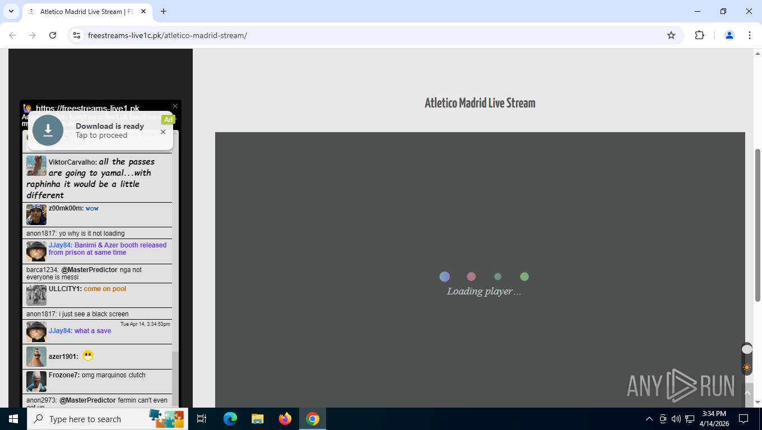Click 'yo why is it not loading' message
This screenshot has height=430, width=762.
point(91,233)
